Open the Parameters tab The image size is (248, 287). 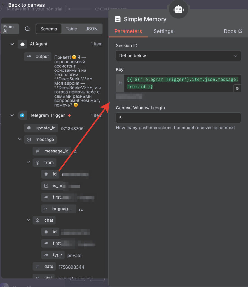[x=128, y=31]
